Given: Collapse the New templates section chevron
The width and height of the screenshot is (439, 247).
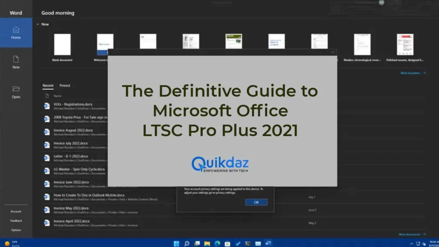Looking at the screenshot, I should click(37, 24).
